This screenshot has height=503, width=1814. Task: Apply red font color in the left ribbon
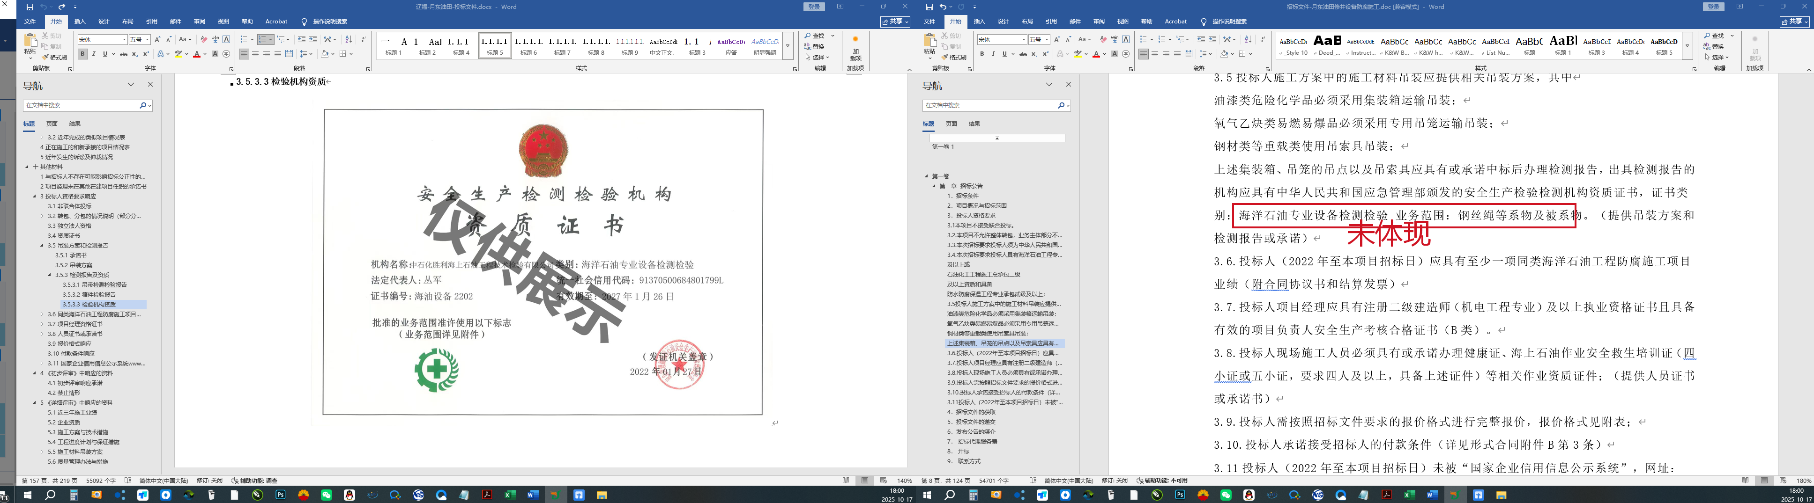(x=197, y=54)
